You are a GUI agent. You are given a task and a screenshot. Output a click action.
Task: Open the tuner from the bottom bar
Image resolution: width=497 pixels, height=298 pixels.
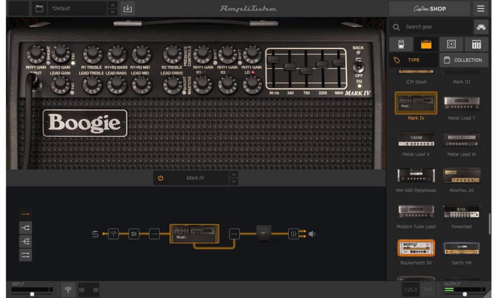(x=68, y=289)
